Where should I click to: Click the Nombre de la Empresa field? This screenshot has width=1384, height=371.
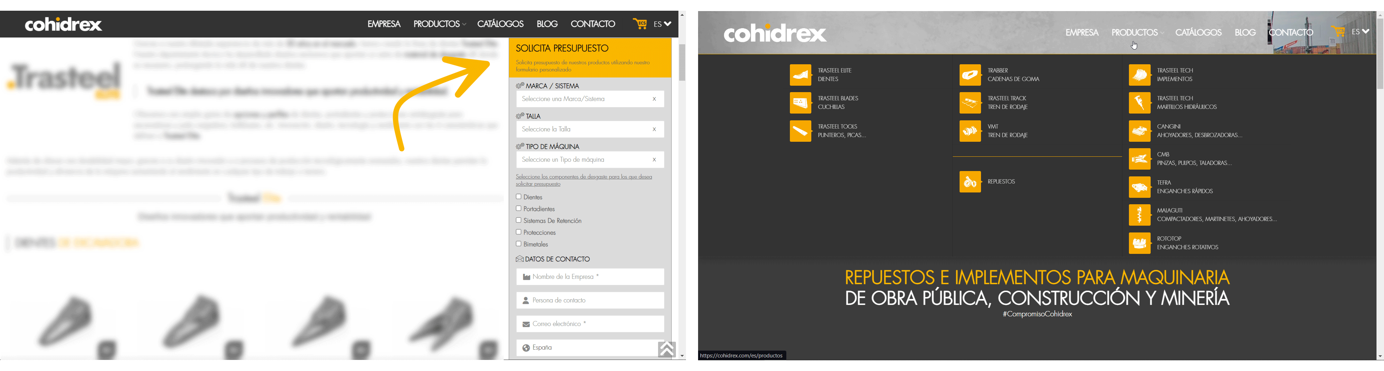[x=590, y=276]
